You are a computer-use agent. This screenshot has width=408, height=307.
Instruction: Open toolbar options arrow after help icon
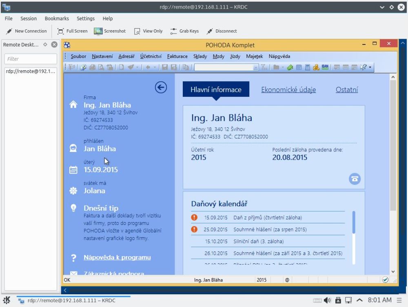(x=370, y=67)
